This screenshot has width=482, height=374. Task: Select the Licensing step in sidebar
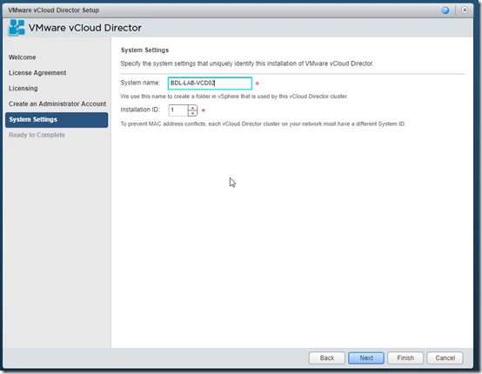coord(23,89)
